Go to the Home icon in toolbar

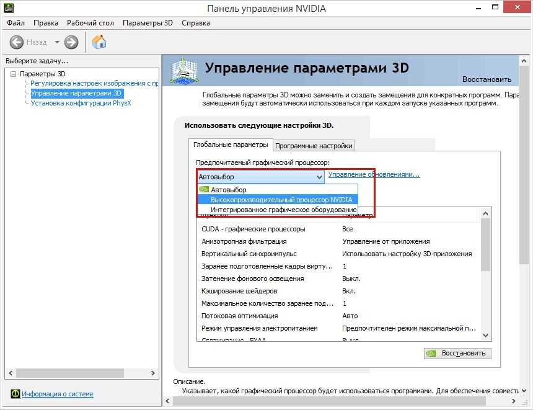(x=99, y=42)
